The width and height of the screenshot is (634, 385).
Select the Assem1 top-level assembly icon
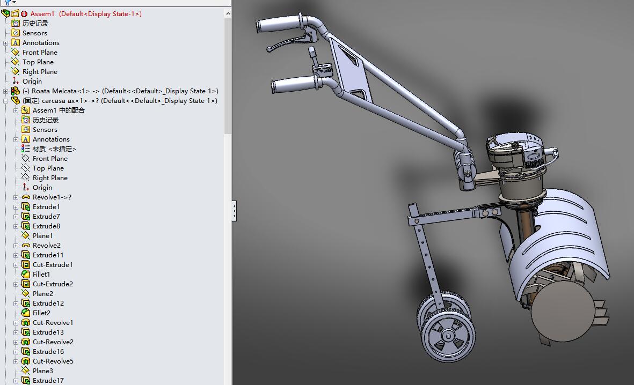point(6,13)
